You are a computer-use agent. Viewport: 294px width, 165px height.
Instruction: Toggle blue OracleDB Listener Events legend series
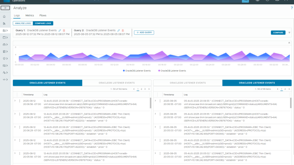coord(135,71)
